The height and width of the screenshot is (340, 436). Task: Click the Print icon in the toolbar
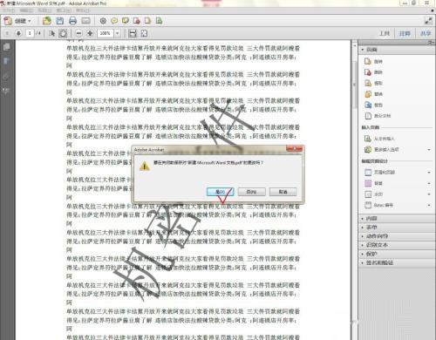(x=72, y=21)
